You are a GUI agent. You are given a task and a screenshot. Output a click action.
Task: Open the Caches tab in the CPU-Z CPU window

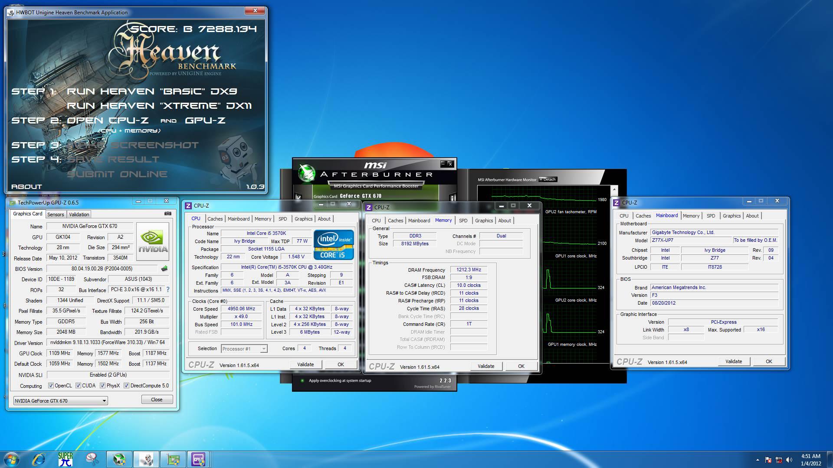pyautogui.click(x=215, y=219)
